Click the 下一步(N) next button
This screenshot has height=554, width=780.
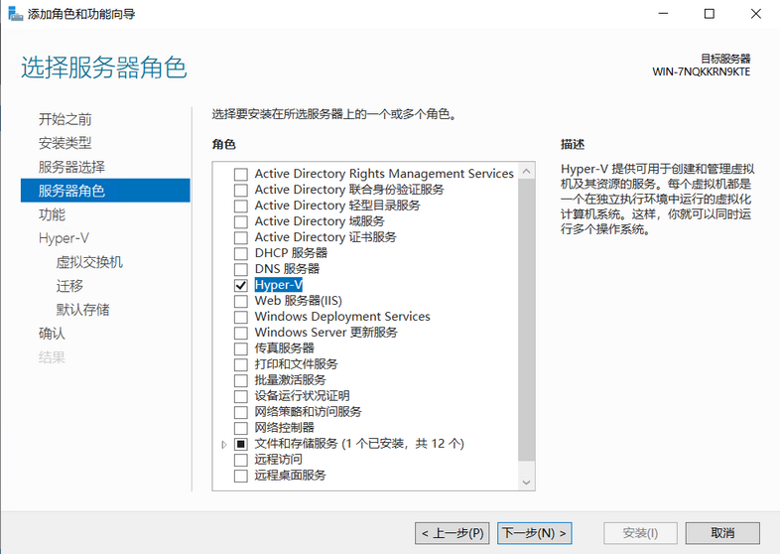(535, 533)
